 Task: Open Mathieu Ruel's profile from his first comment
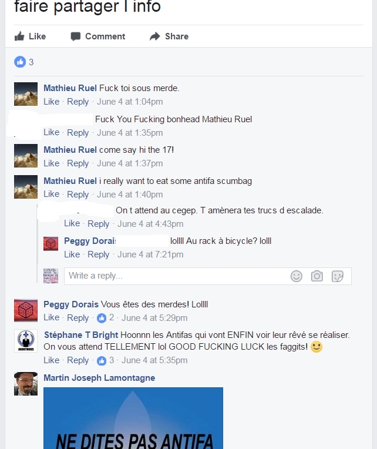click(70, 88)
